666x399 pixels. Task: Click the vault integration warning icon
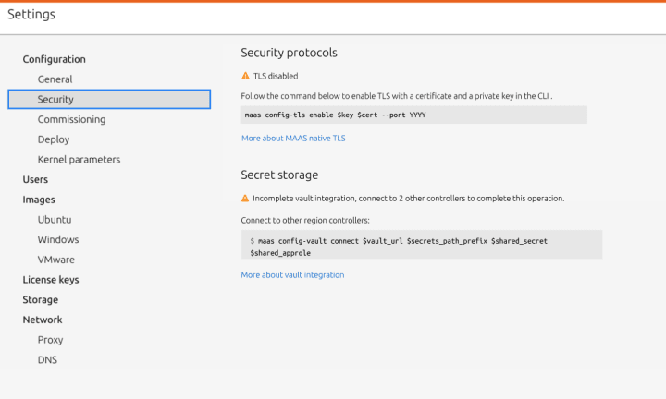[245, 198]
